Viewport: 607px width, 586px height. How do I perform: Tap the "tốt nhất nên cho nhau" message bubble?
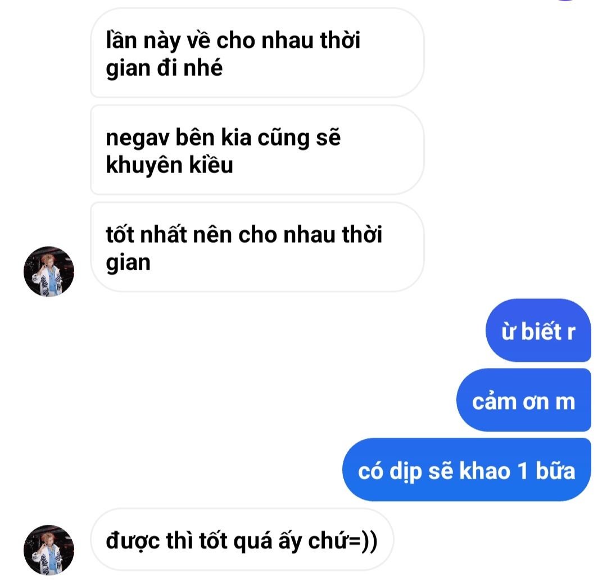pyautogui.click(x=257, y=247)
